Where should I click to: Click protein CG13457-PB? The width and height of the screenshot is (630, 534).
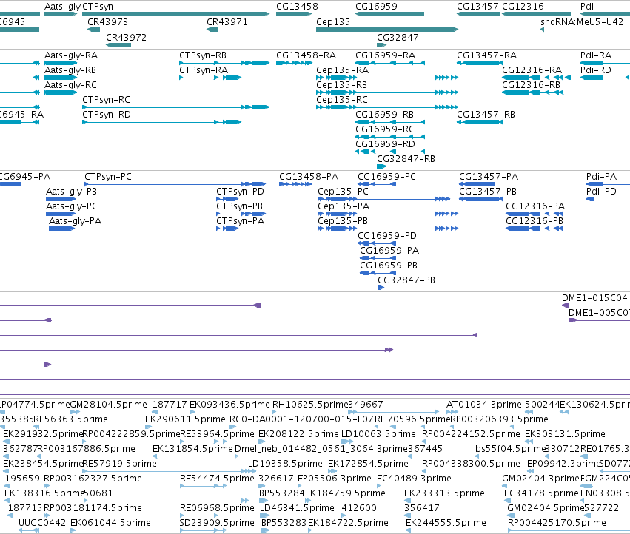pyautogui.click(x=480, y=199)
